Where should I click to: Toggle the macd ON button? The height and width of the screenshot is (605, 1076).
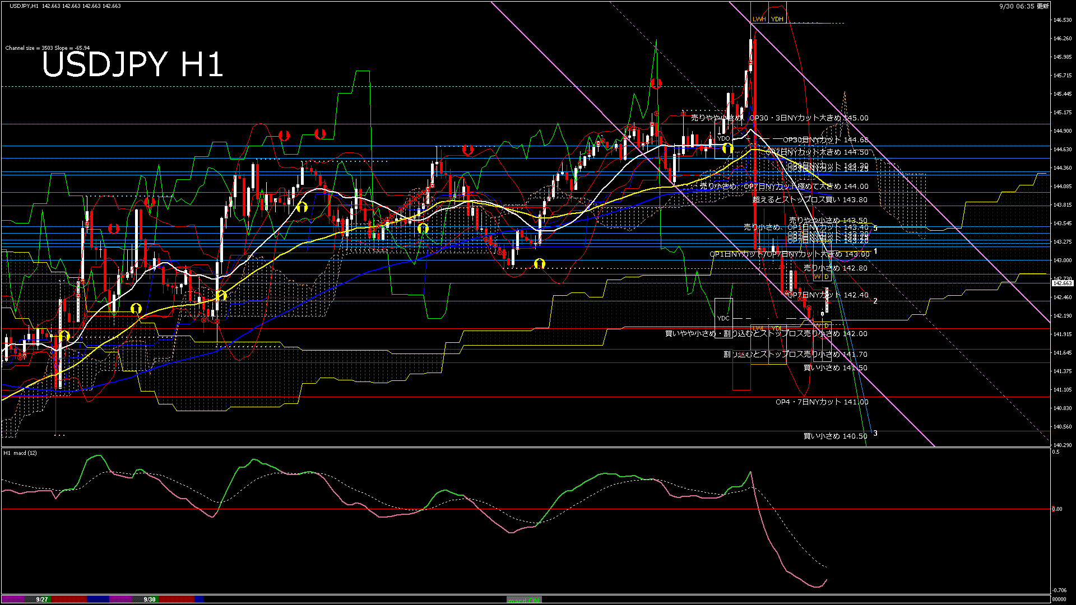[525, 600]
